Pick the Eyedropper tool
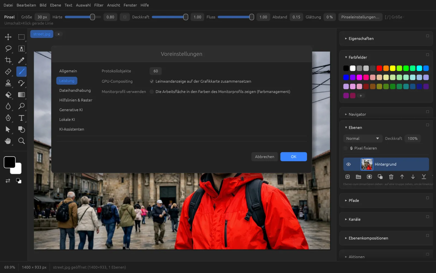 [x=21, y=60]
